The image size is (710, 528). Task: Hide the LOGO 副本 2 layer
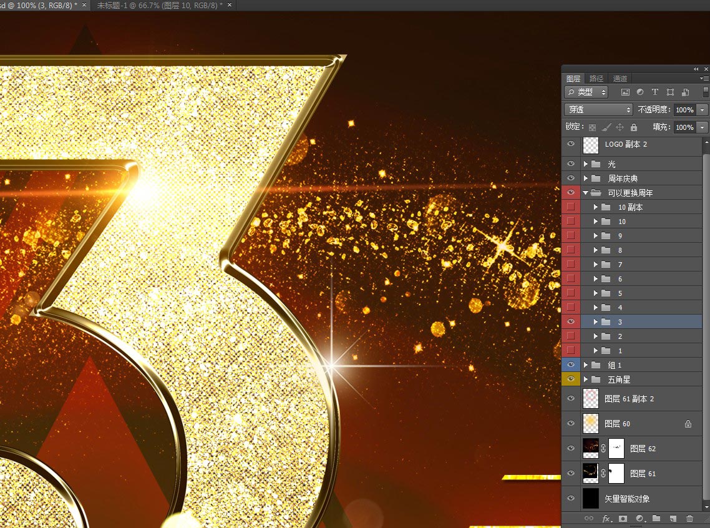571,144
